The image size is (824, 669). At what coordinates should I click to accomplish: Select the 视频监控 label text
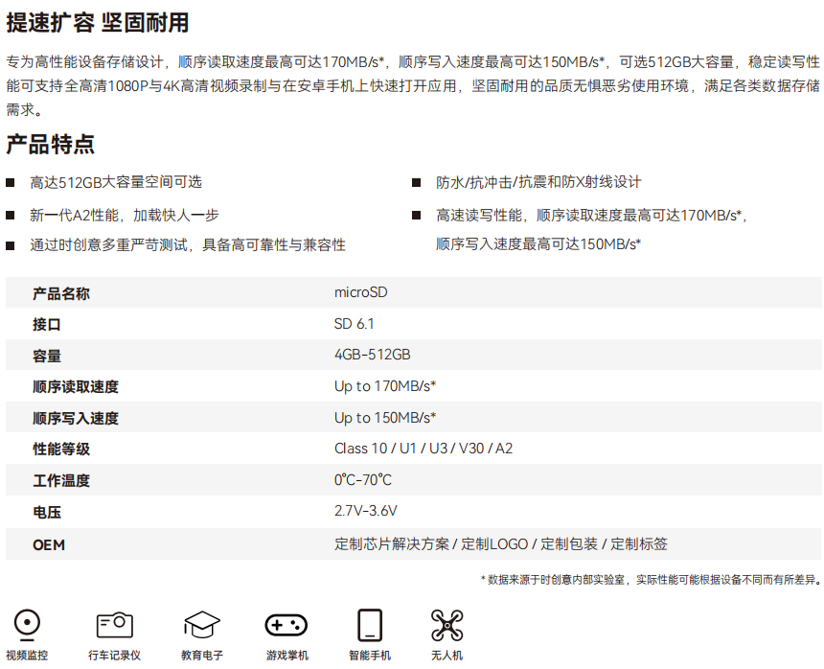click(27, 656)
